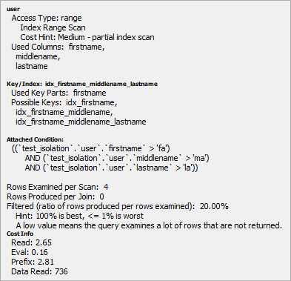Click the firstname > 'fa' condition line
Screen dimensions: 291x281
click(90, 148)
